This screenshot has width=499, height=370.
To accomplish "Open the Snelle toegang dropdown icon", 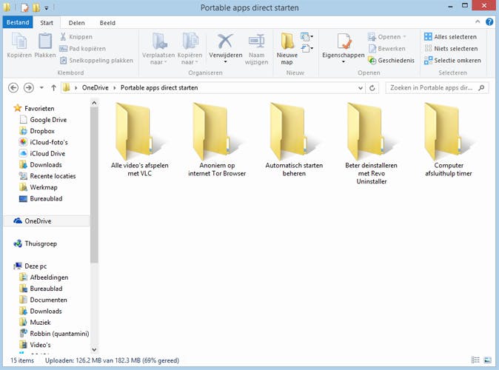I will [307, 49].
